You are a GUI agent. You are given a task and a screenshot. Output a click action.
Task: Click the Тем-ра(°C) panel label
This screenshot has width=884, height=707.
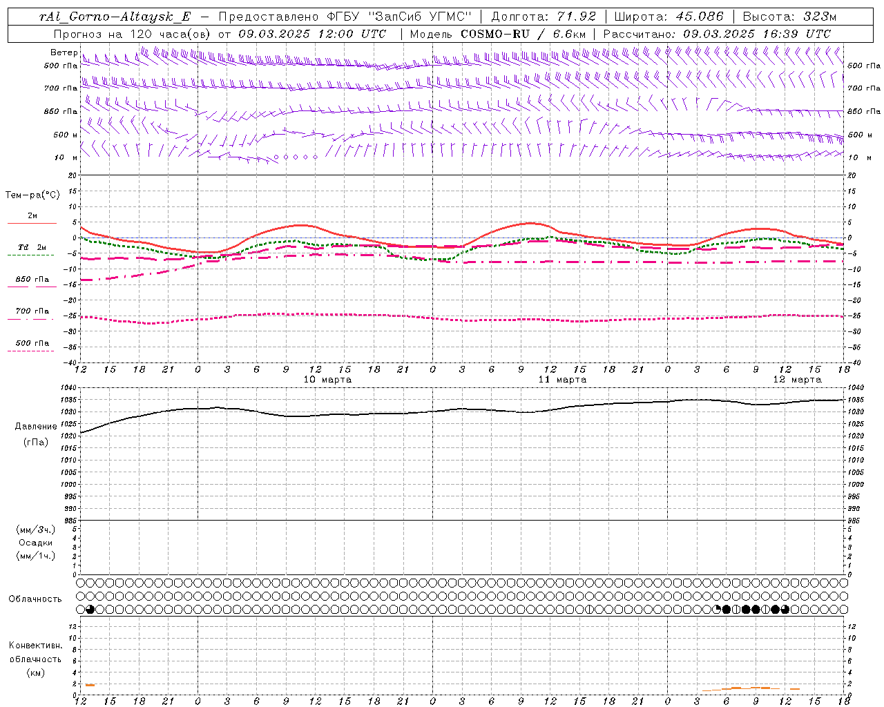pos(32,195)
